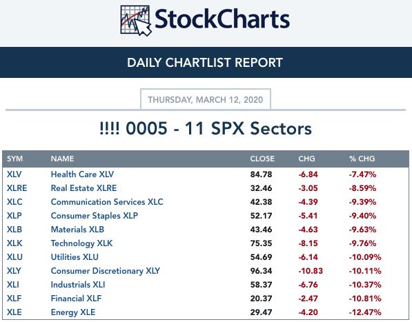Open the 0005 - 11 SPX Sectors title
Image resolution: width=412 pixels, height=322 pixels.
pyautogui.click(x=206, y=128)
